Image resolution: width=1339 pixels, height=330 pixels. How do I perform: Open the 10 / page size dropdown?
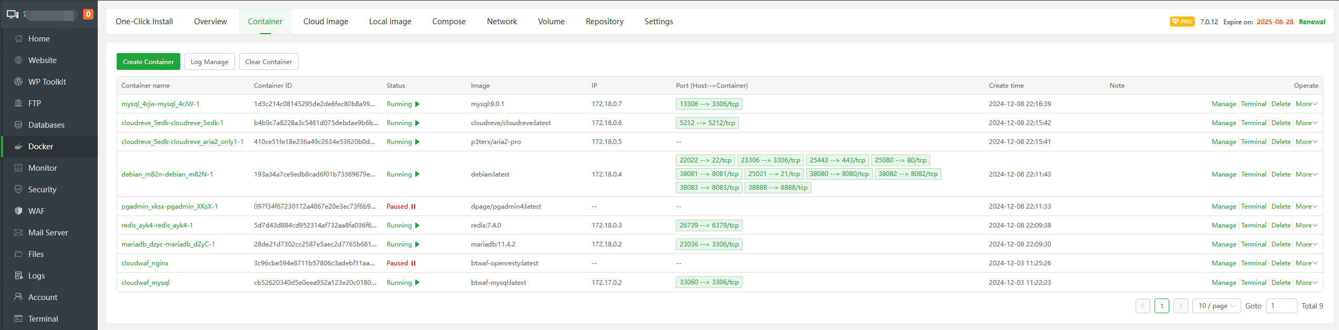point(1217,306)
